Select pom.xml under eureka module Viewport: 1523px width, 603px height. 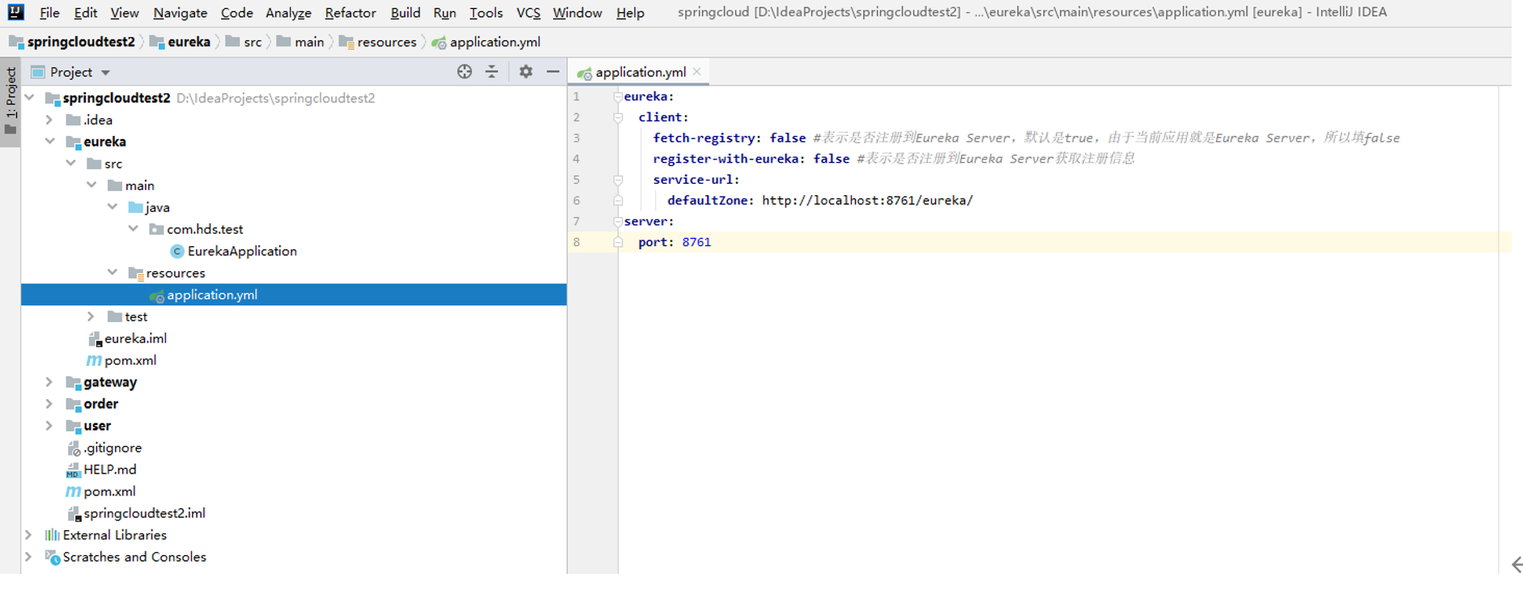pos(121,360)
